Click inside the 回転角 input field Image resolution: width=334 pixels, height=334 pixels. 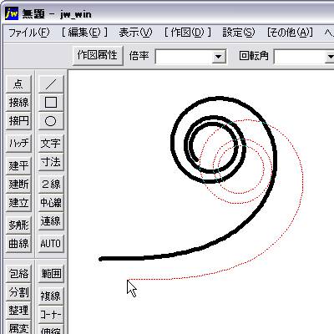(x=300, y=57)
